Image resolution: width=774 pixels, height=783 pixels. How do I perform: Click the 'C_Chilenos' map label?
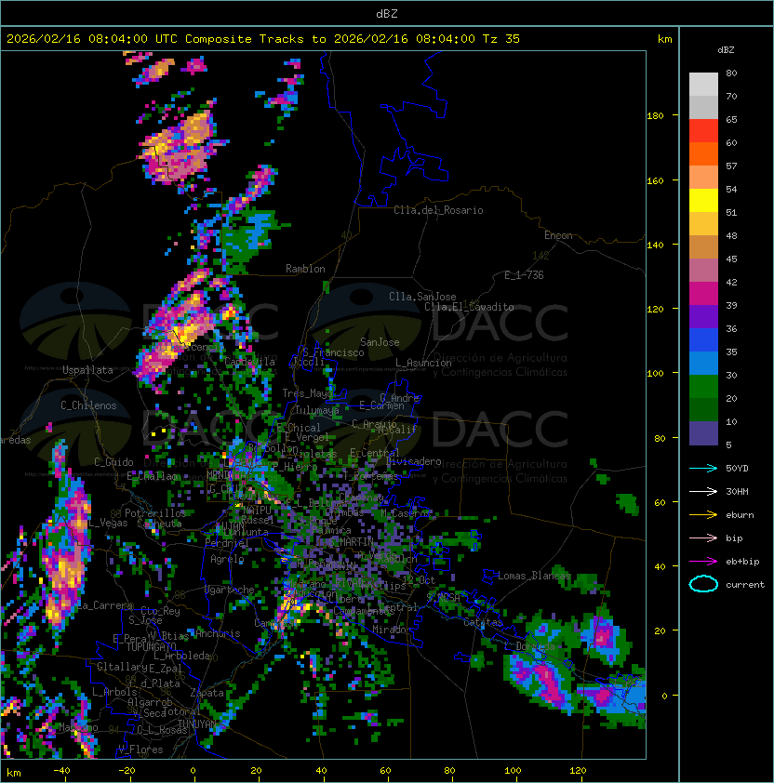tap(88, 405)
